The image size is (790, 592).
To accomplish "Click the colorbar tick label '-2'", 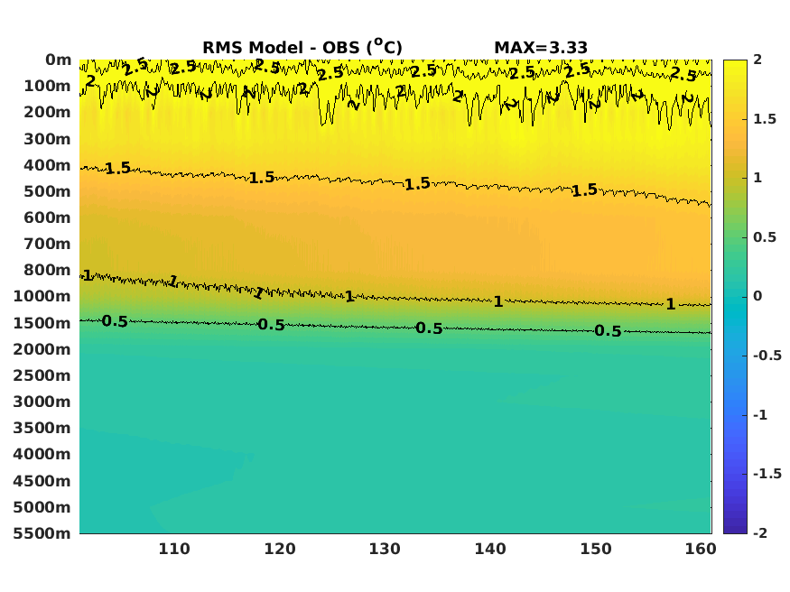I will [x=760, y=532].
